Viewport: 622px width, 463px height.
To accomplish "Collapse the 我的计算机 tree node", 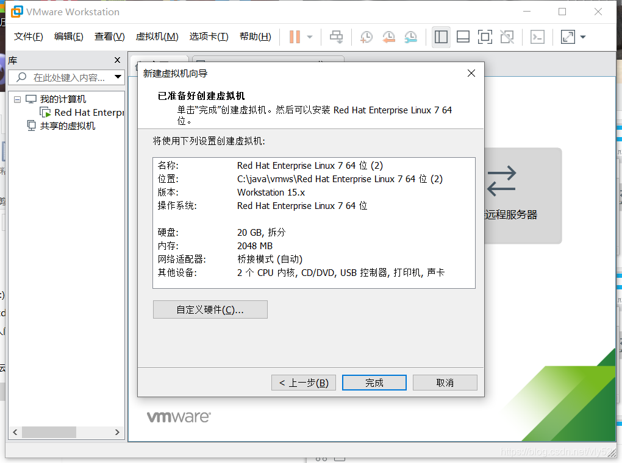I will [x=17, y=99].
